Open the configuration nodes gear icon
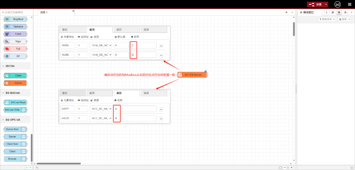355x170 pixels. 345,12
